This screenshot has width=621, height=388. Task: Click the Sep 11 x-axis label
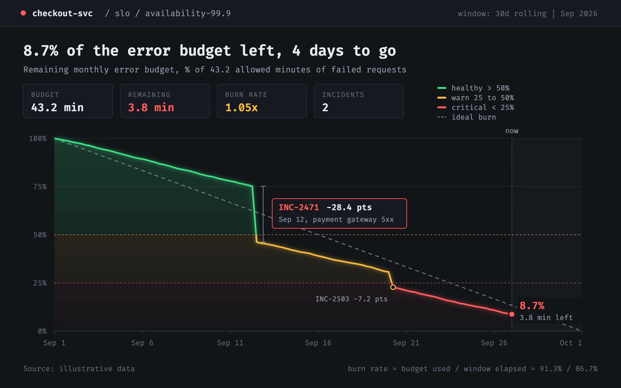(230, 343)
